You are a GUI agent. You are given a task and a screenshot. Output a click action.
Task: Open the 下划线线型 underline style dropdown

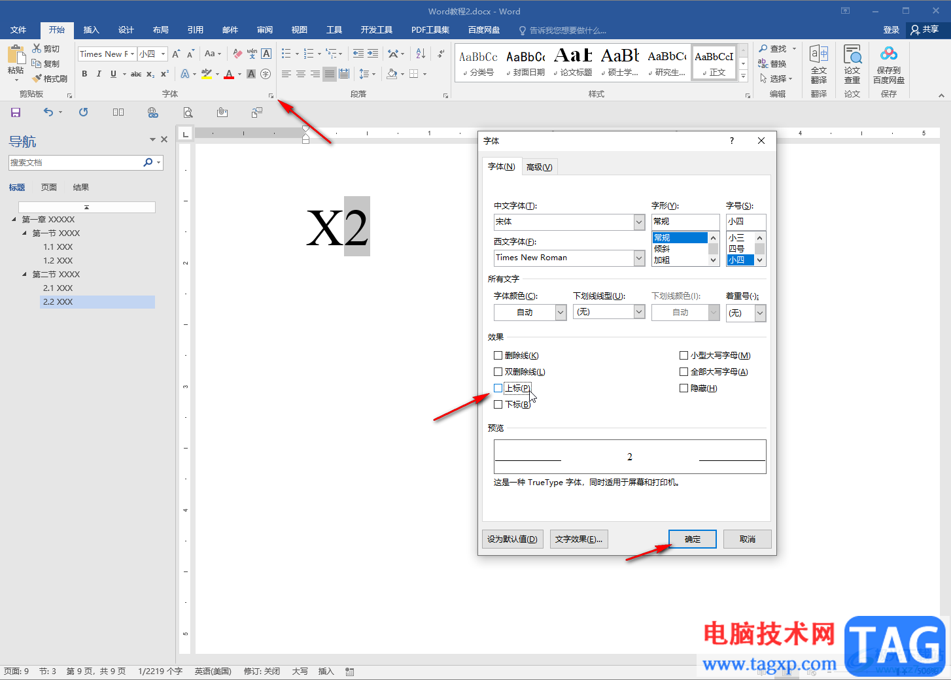coord(639,313)
